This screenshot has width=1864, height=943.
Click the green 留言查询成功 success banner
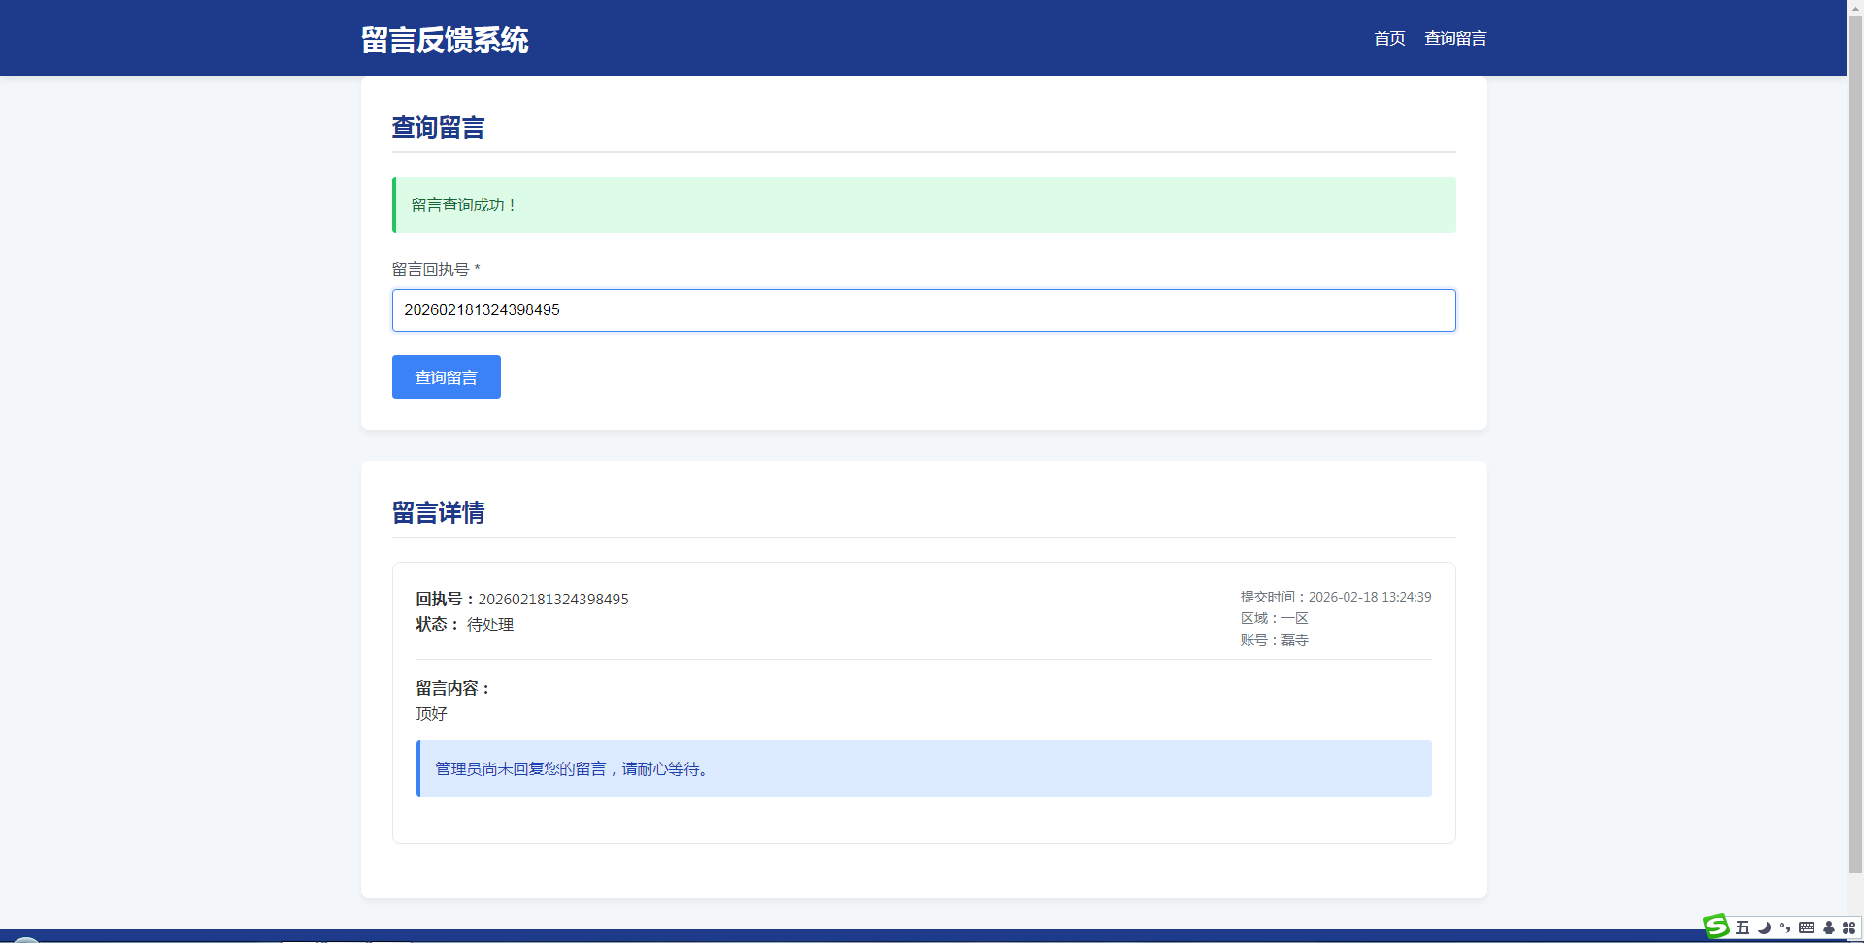(x=923, y=205)
